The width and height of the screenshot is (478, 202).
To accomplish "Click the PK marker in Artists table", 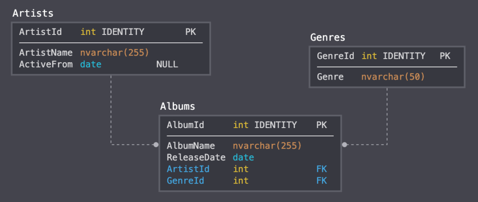I will coord(190,32).
